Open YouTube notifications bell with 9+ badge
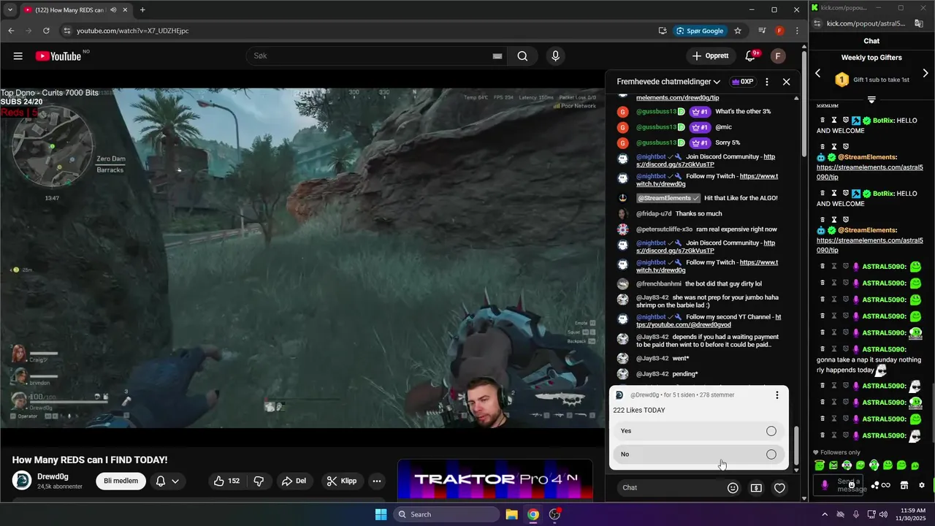Image resolution: width=935 pixels, height=526 pixels. pyautogui.click(x=750, y=56)
